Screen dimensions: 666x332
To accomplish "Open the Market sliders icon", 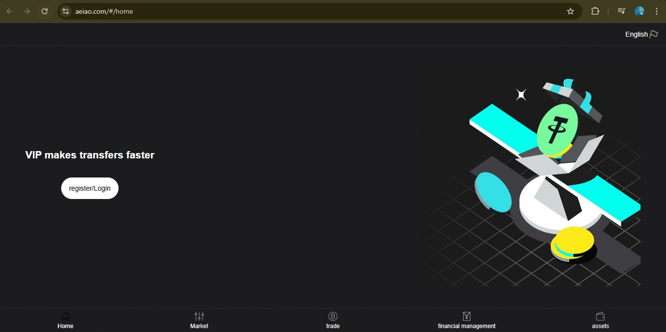I will point(199,316).
